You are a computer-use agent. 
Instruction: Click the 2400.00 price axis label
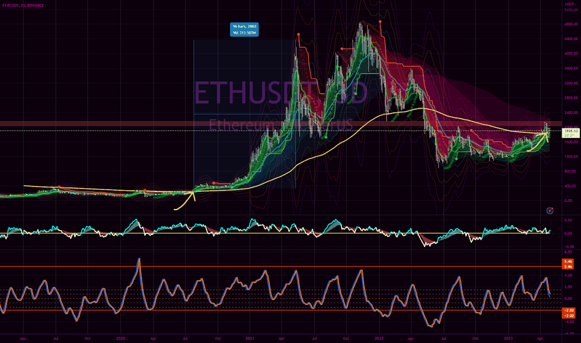click(570, 112)
